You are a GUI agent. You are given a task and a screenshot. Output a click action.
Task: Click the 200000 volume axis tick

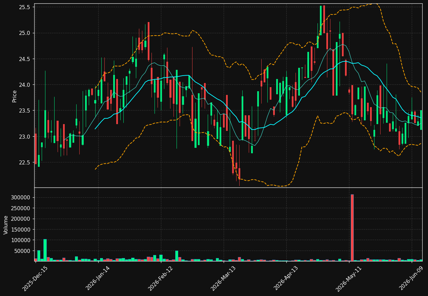click(21, 219)
